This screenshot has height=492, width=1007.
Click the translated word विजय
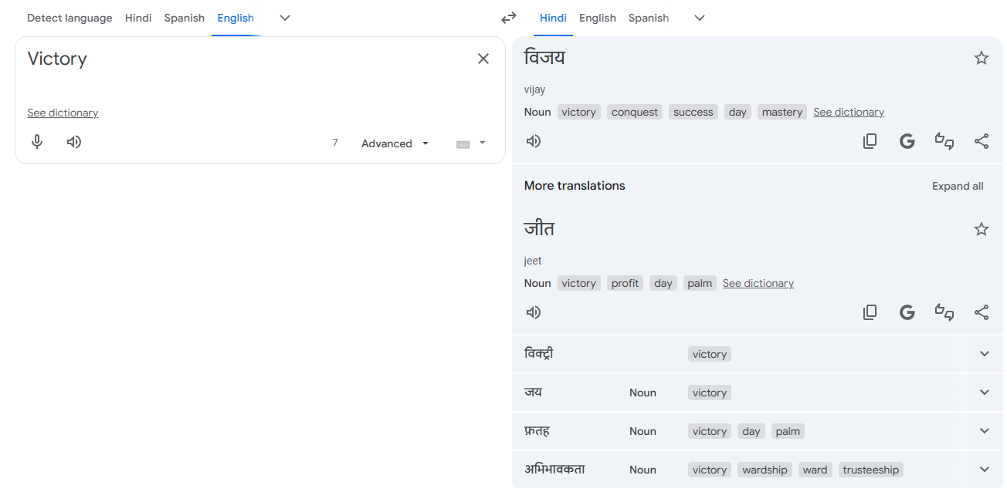coord(544,57)
